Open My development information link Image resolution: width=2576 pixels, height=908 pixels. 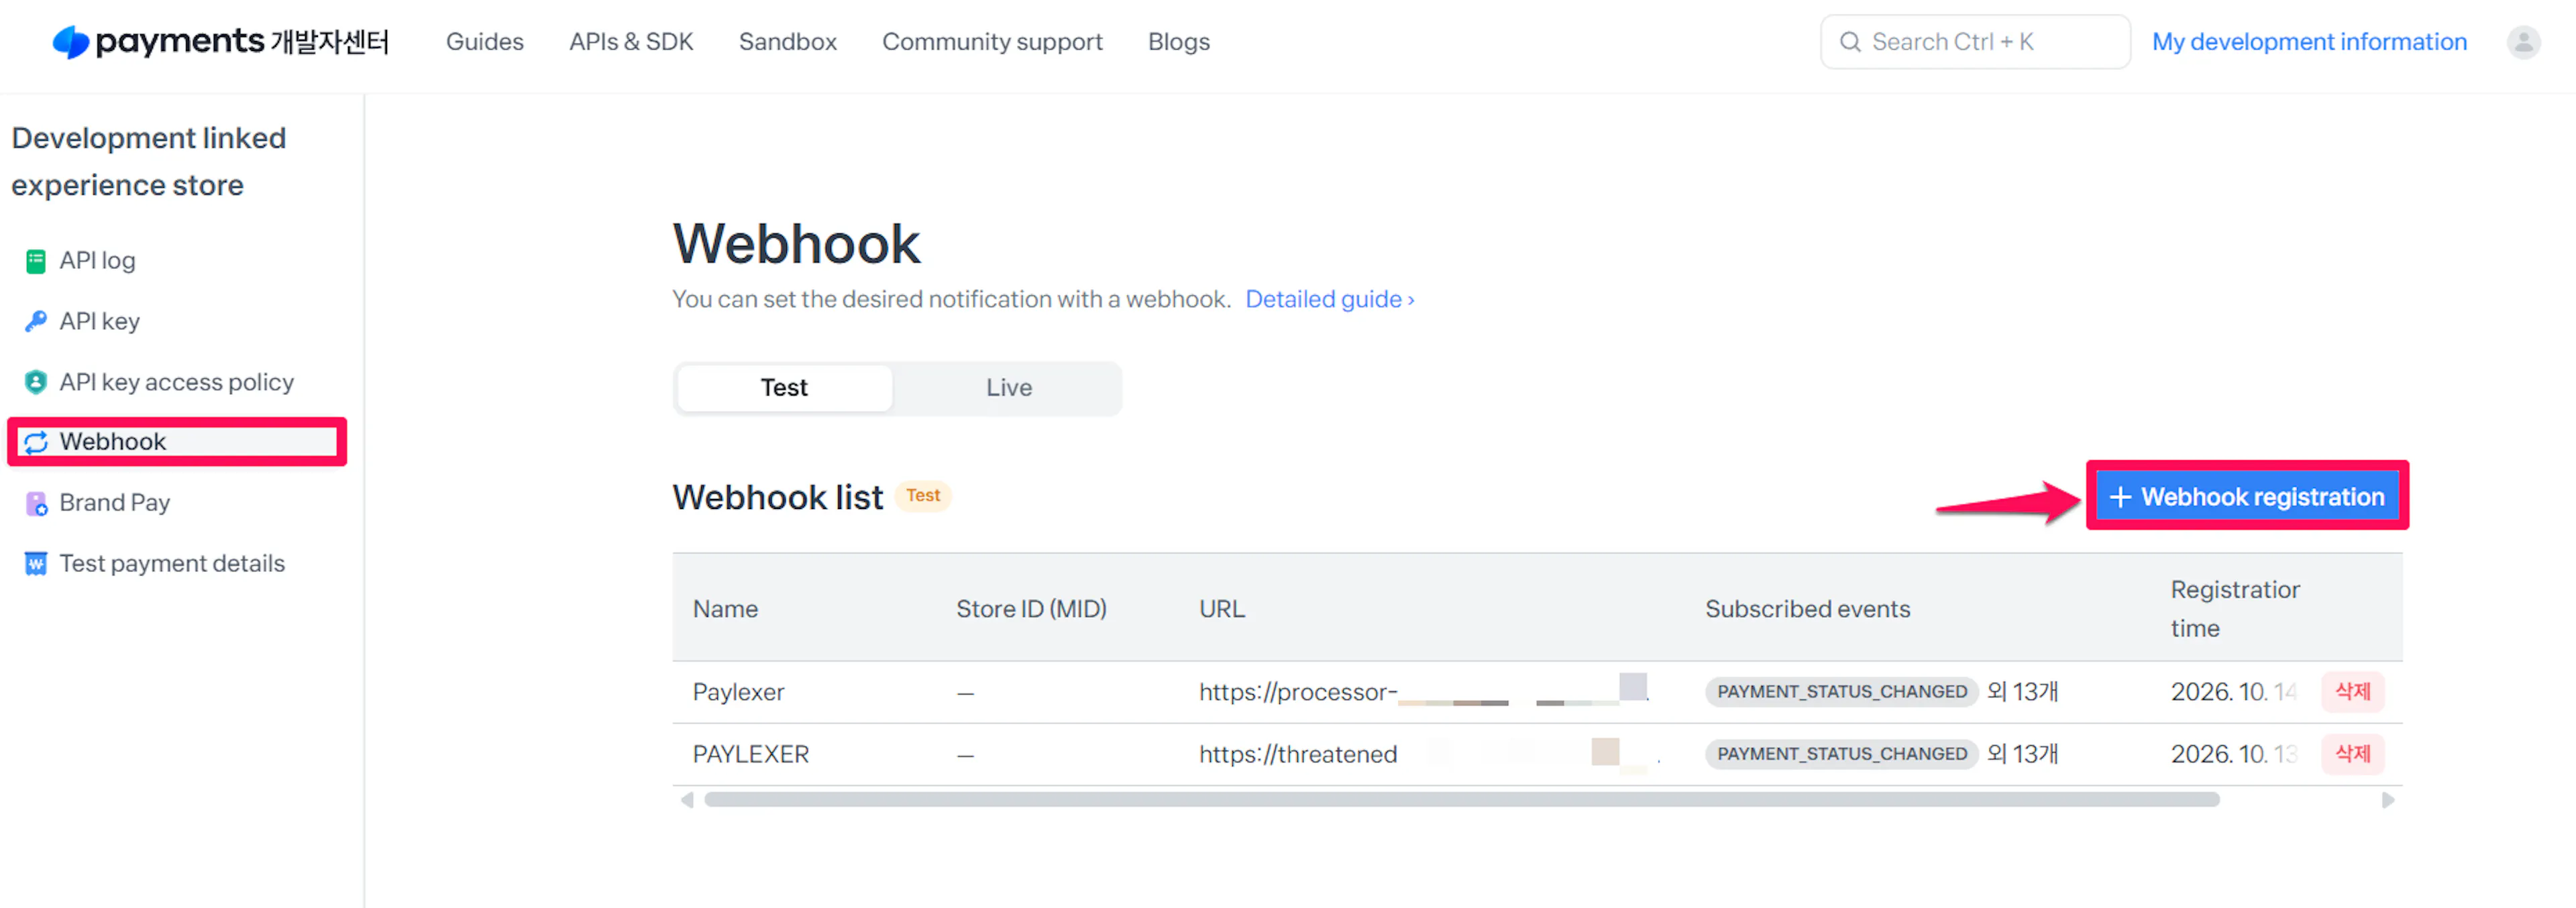[2309, 42]
